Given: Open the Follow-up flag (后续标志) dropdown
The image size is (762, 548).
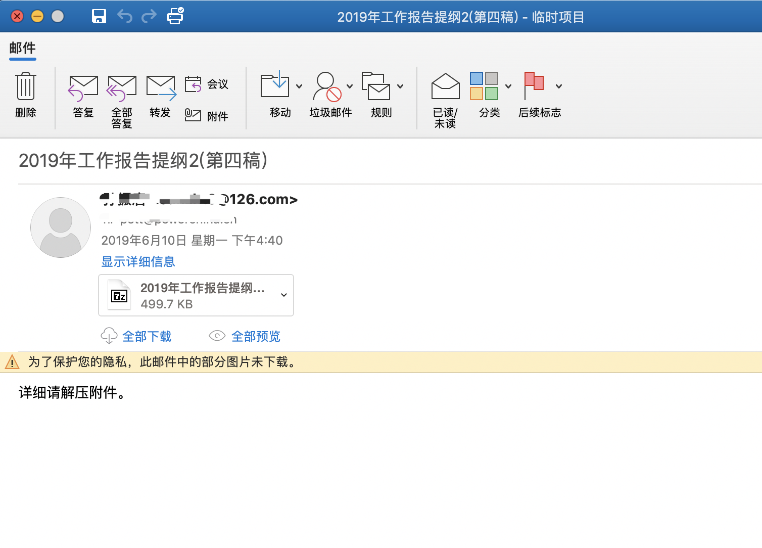Looking at the screenshot, I should pyautogui.click(x=559, y=86).
